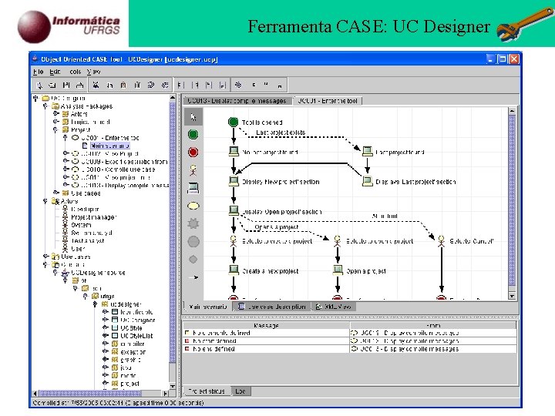Switch to UC013 Display compile messages tab
The width and height of the screenshot is (555, 416).
pos(237,101)
